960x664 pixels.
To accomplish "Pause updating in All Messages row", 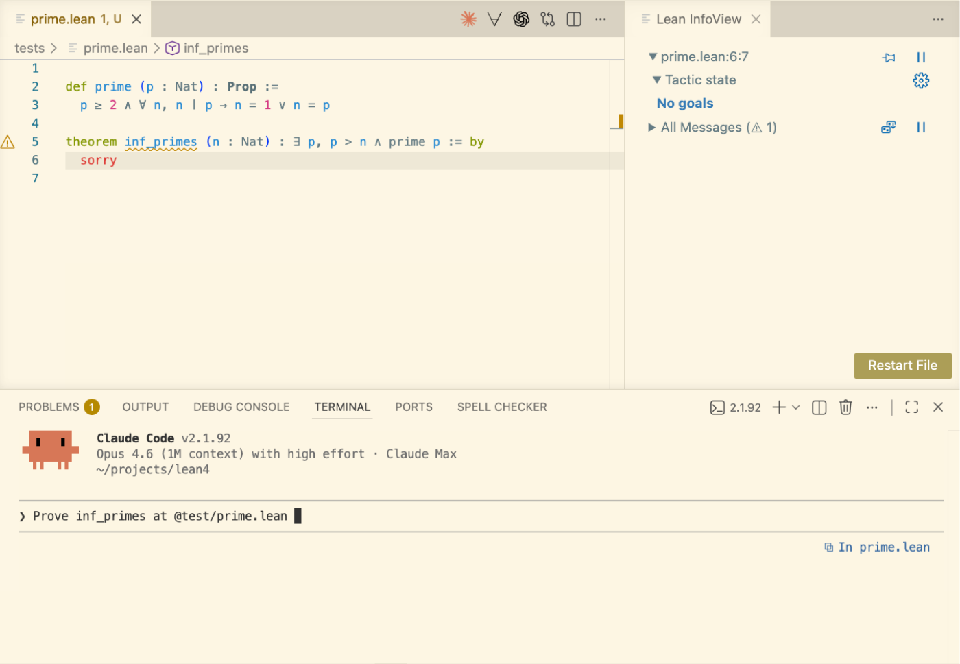I will (921, 128).
